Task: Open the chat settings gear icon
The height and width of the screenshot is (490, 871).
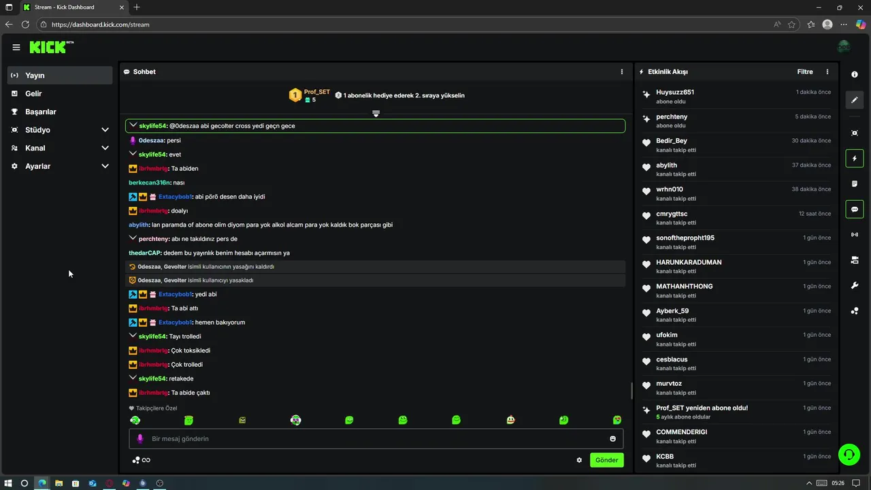Action: 579,460
